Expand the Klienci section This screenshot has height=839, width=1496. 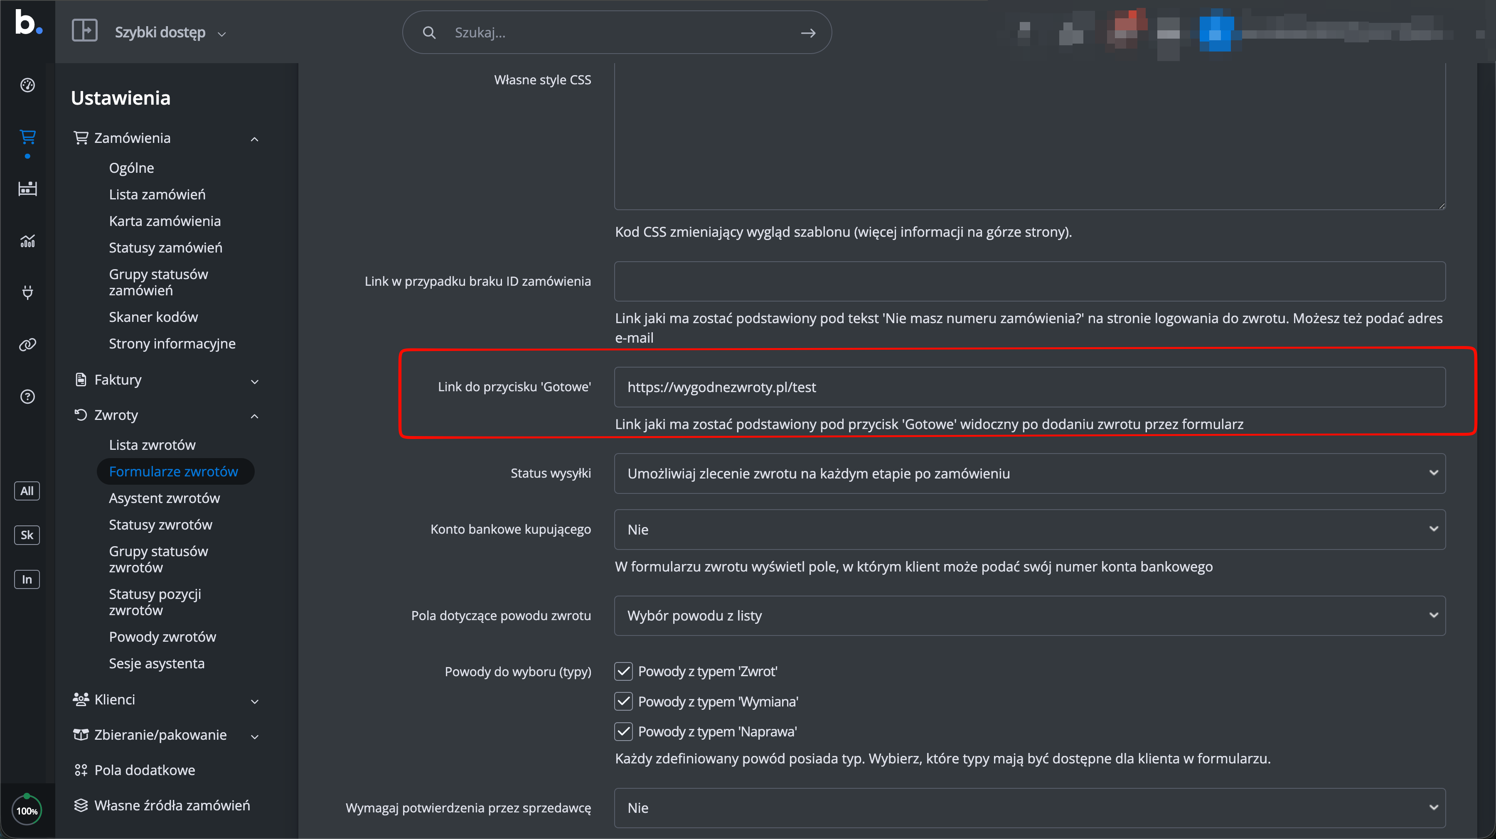click(166, 699)
